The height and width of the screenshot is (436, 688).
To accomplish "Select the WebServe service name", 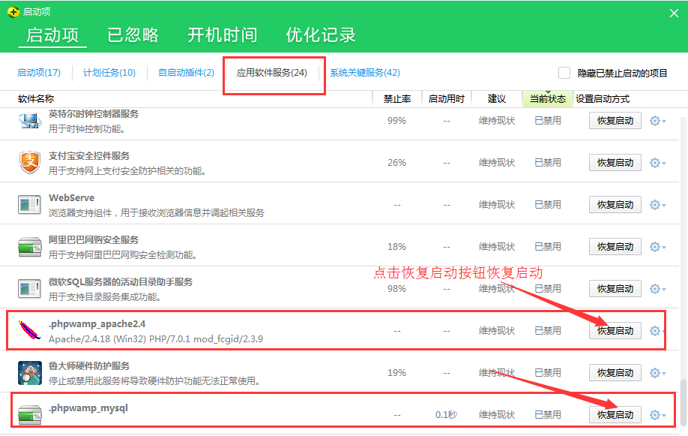I will [71, 198].
